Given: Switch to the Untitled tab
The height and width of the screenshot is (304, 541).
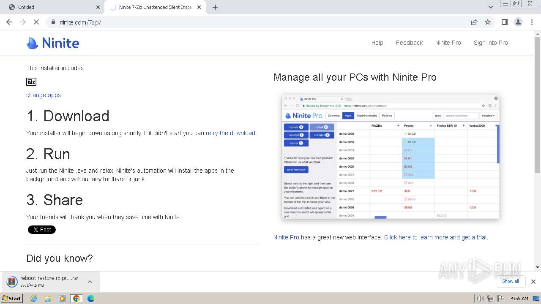Looking at the screenshot, I should pyautogui.click(x=52, y=7).
